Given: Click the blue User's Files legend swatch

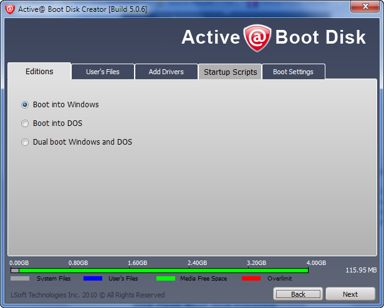Looking at the screenshot, I should (93, 279).
